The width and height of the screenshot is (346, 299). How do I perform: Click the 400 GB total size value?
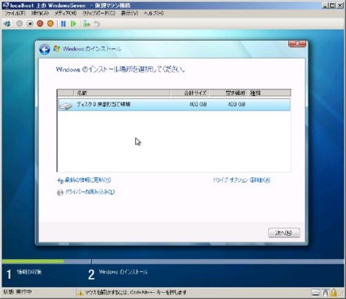click(198, 104)
